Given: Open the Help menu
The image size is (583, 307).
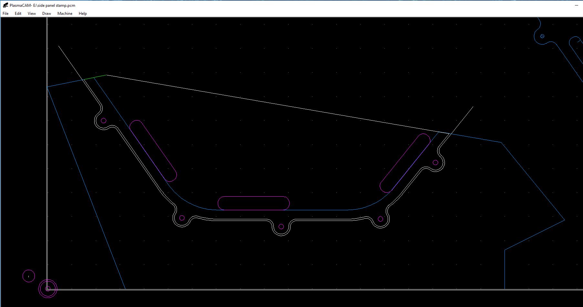Looking at the screenshot, I should (83, 14).
